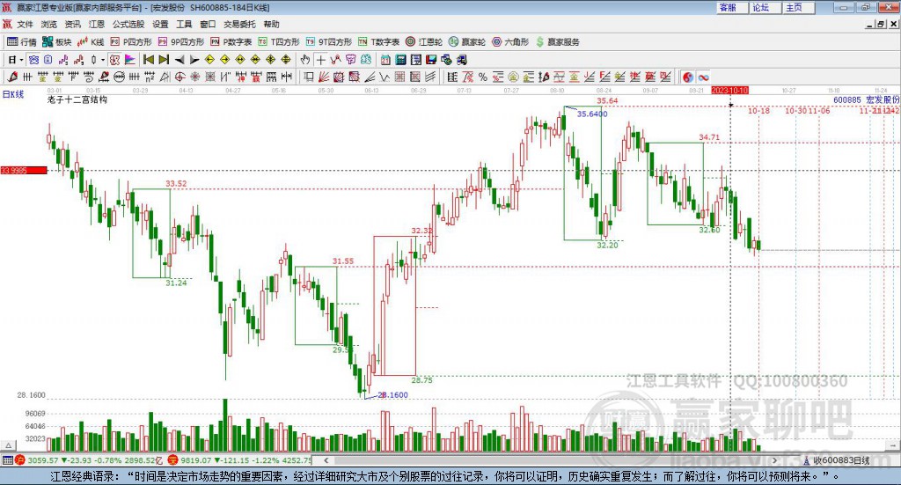Open the 六角形 tool

pyautogui.click(x=510, y=42)
